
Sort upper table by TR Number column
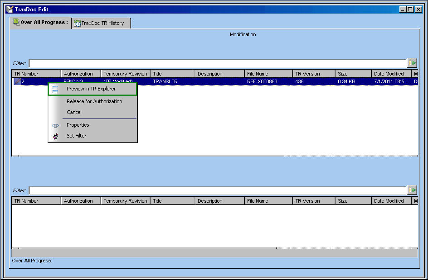[36, 74]
